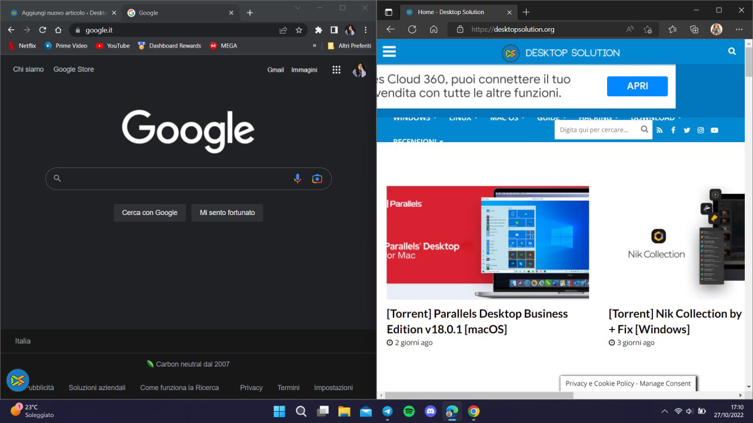Open Desktop Solution Twitter icon
Screen dimensions: 753x423
click(x=687, y=130)
